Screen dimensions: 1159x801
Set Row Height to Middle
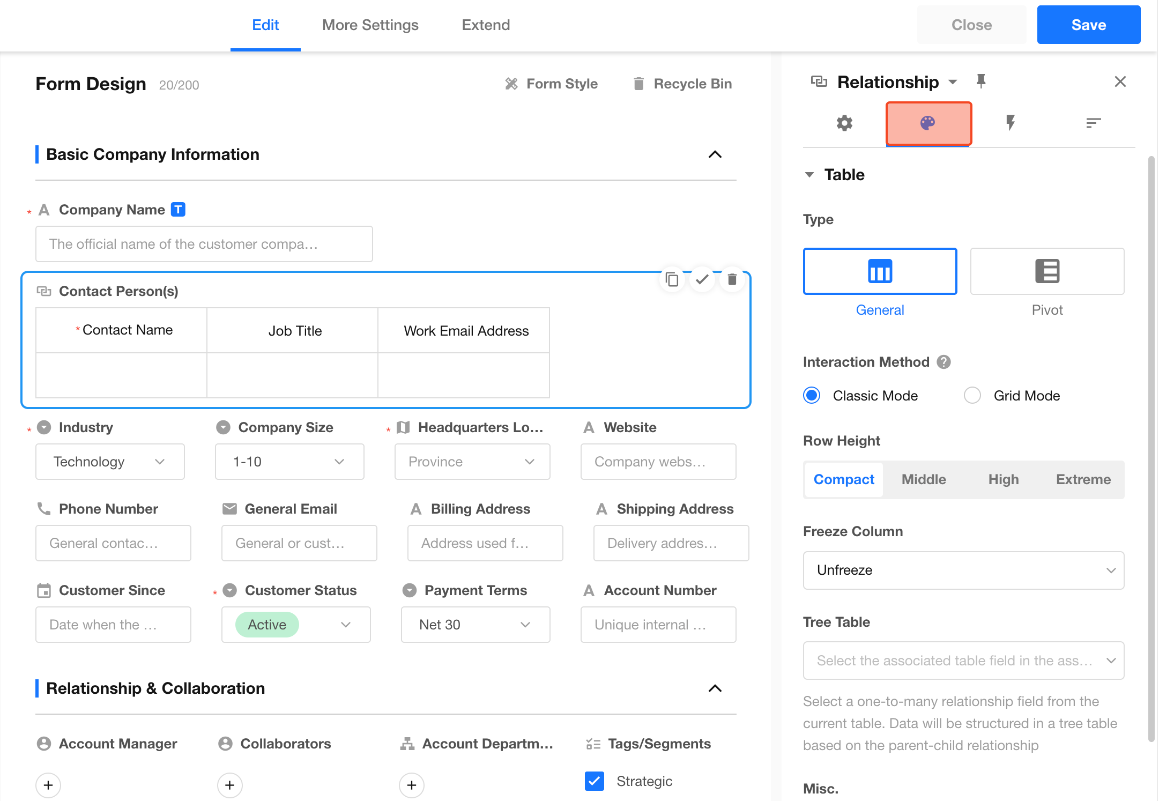point(923,479)
